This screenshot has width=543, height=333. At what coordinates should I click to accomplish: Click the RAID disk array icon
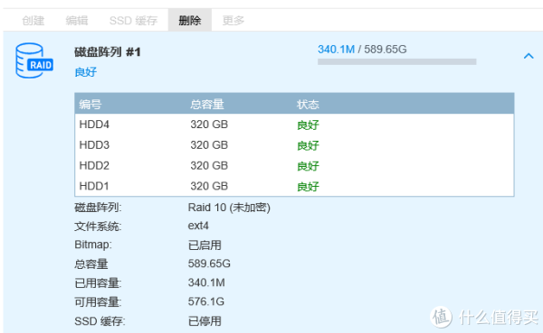point(34,60)
